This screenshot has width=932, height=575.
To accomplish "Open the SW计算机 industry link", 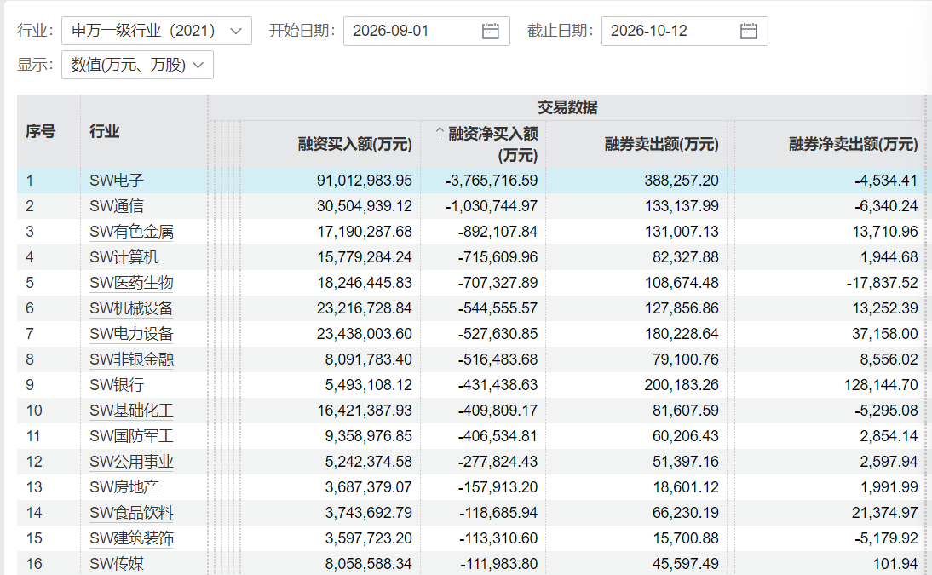I will coord(124,257).
